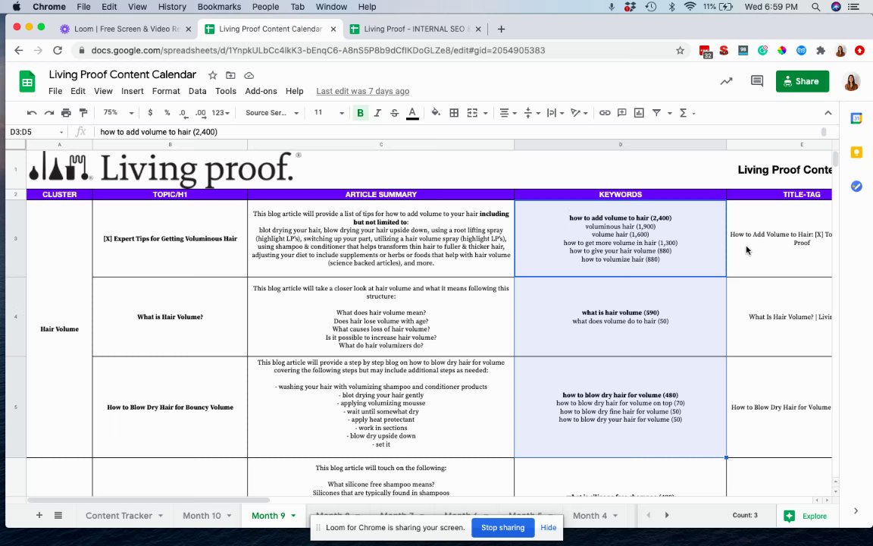Expand merge cells type dropdown arrow
Viewport: 873px width, 546px height.
point(486,113)
